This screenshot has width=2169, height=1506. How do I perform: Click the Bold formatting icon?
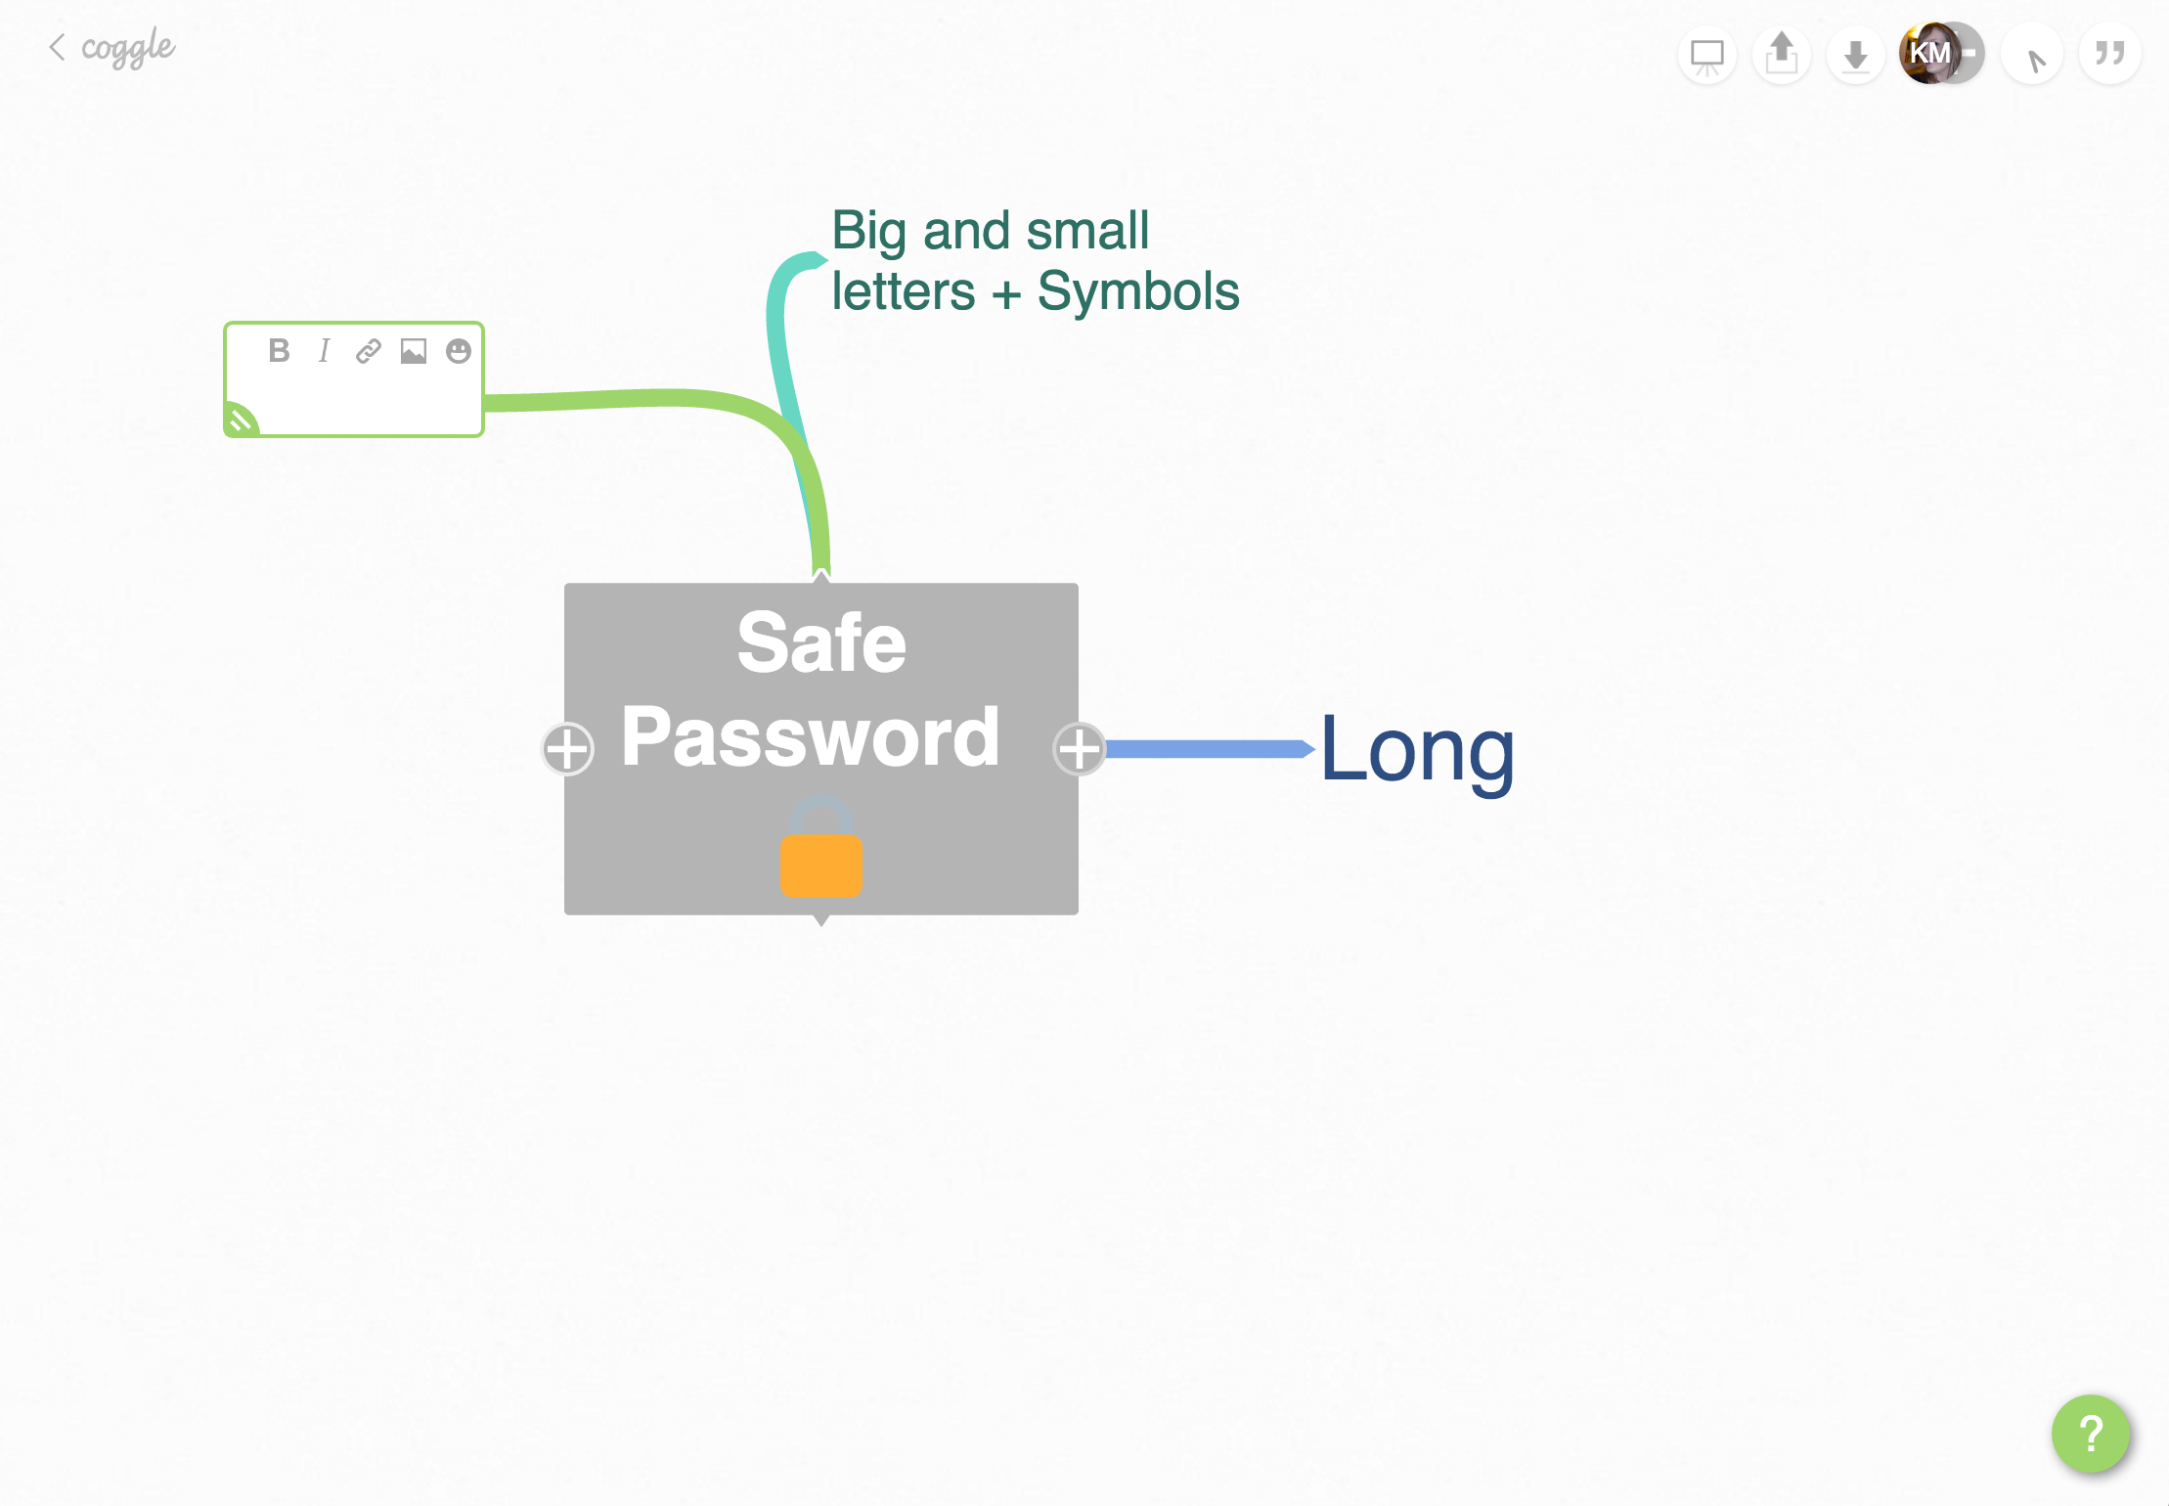click(279, 351)
